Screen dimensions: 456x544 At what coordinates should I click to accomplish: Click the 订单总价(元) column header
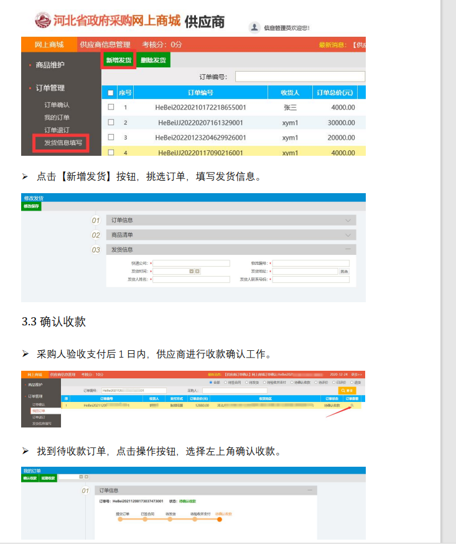click(335, 93)
